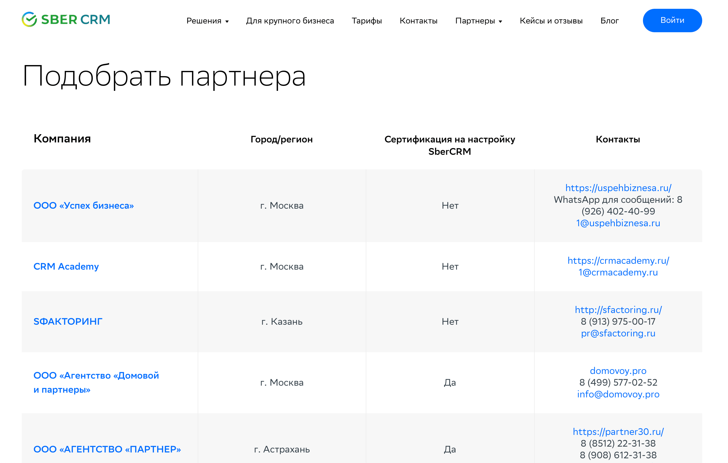Go to Тарифы in navigation
Screen dimensions: 728x463
click(x=366, y=21)
